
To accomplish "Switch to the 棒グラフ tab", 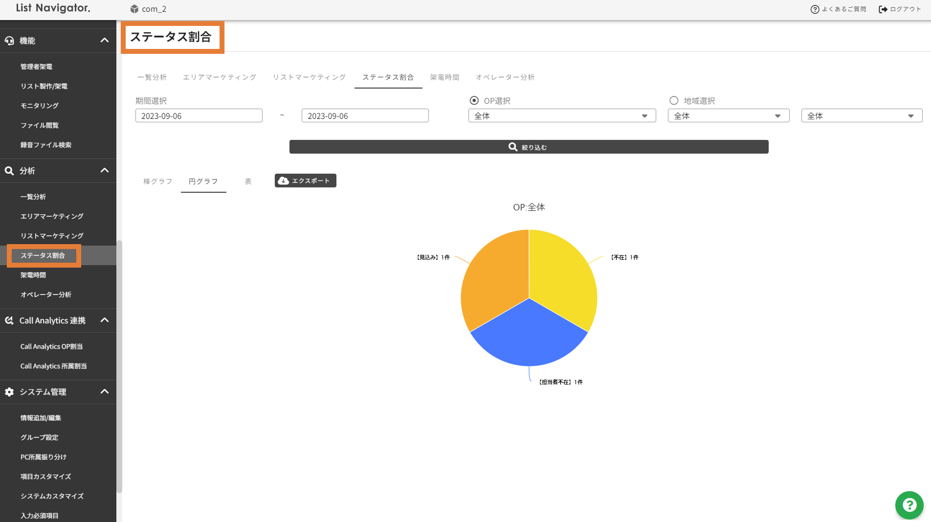I will (157, 182).
